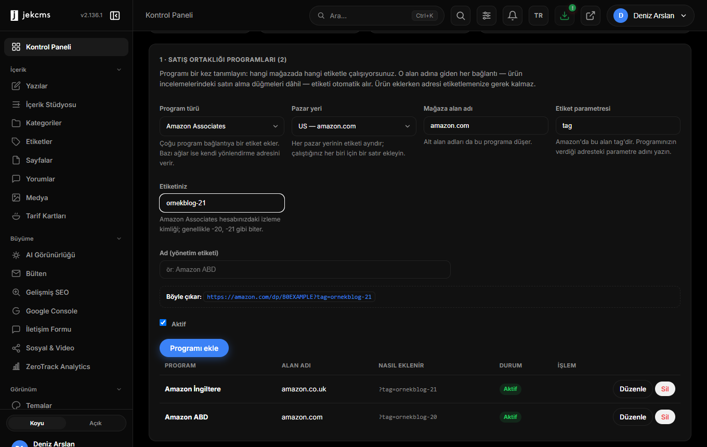Click the jekcms logo icon

point(14,15)
